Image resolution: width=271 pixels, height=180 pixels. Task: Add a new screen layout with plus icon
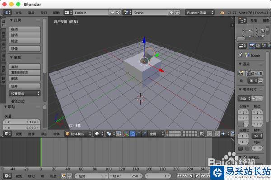click(112, 13)
